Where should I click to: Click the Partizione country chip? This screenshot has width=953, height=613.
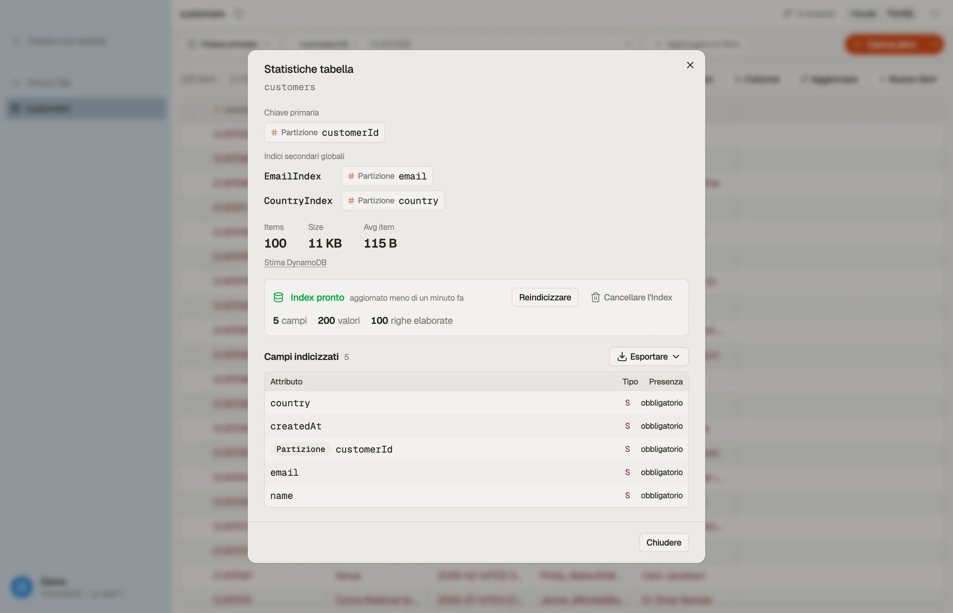(x=392, y=201)
